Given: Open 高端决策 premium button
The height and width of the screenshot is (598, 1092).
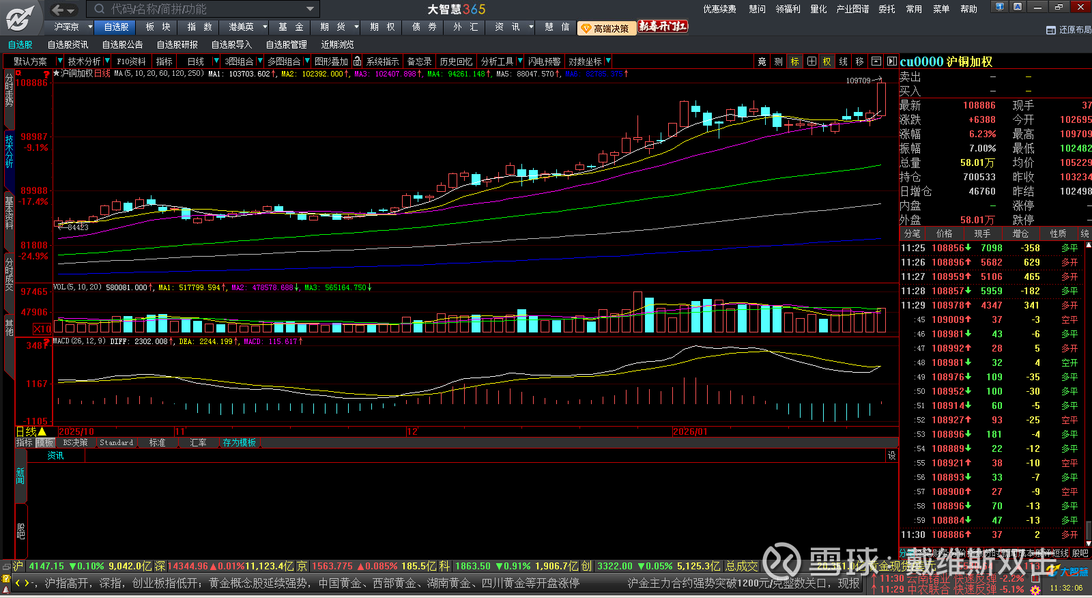Looking at the screenshot, I should click(x=606, y=28).
